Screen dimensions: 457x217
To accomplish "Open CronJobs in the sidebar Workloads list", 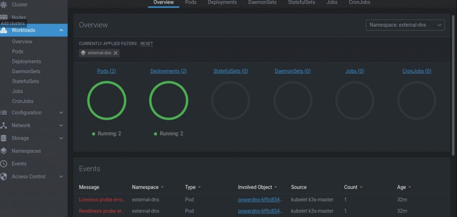I will click(x=23, y=101).
